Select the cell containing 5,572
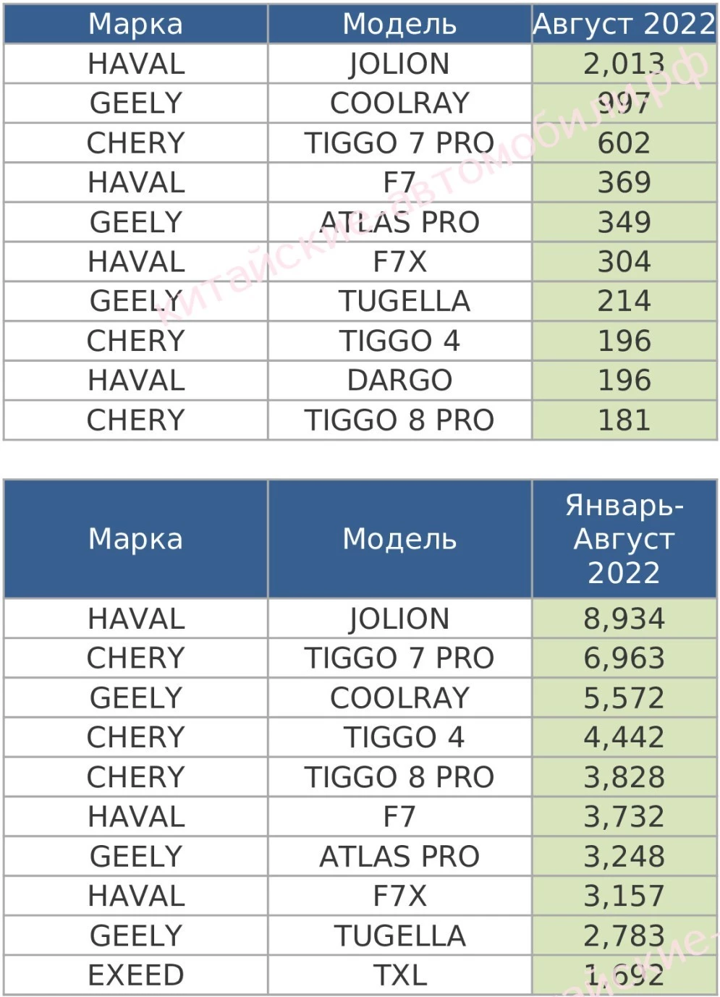720x997 pixels. click(x=624, y=698)
